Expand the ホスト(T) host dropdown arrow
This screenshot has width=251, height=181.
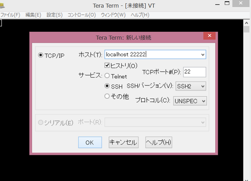[x=203, y=55]
